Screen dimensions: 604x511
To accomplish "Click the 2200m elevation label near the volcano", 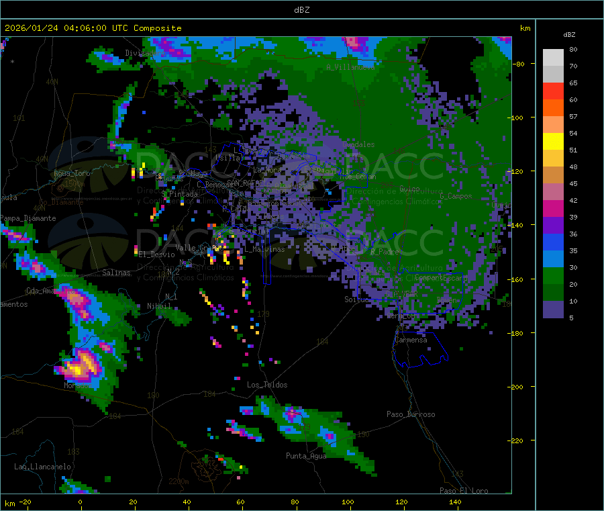I will (179, 481).
